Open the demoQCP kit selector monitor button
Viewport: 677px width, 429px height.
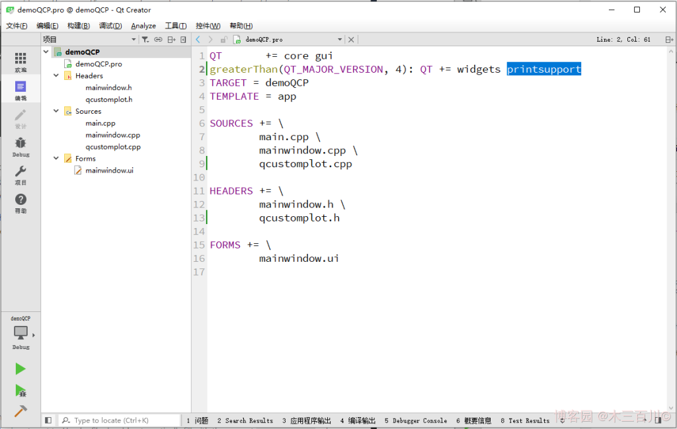20,333
